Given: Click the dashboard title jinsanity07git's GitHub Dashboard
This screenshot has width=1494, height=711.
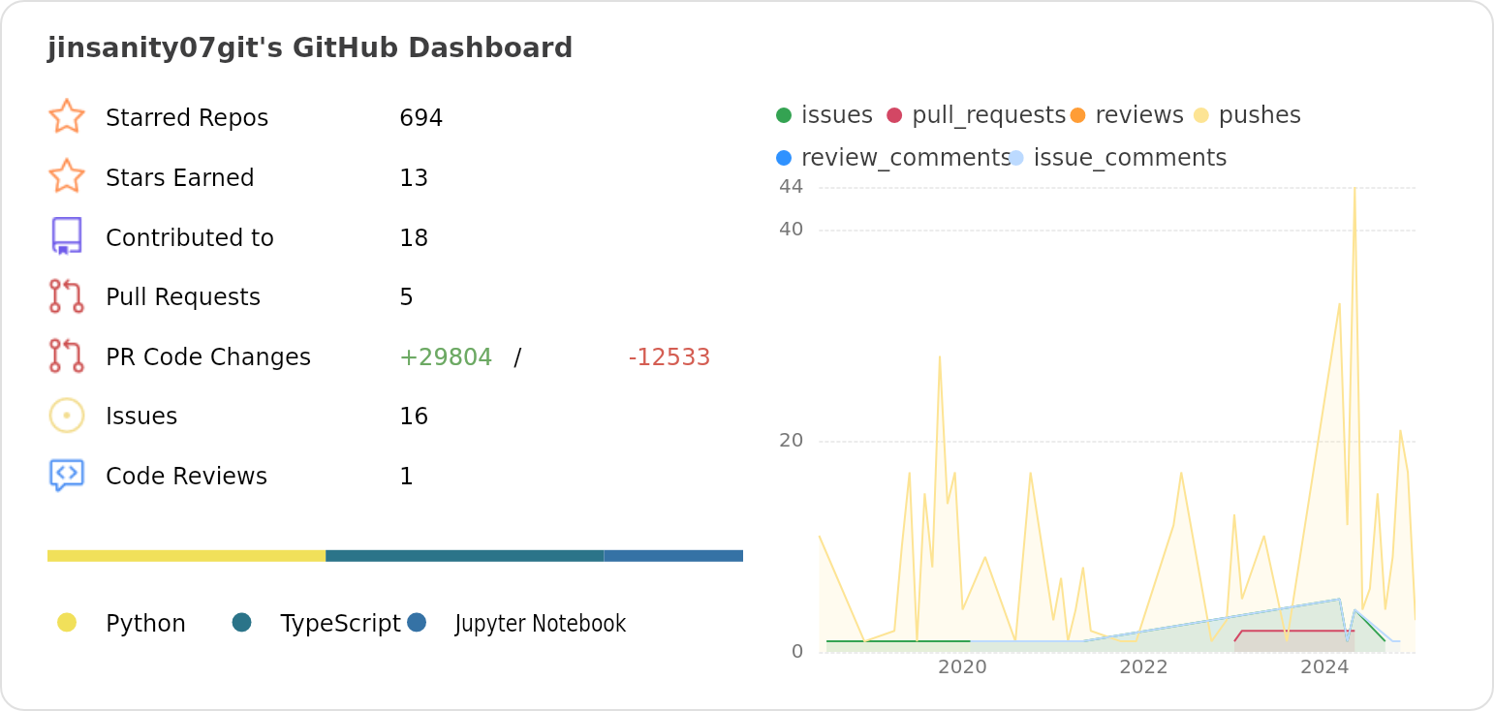Looking at the screenshot, I should click(x=310, y=47).
